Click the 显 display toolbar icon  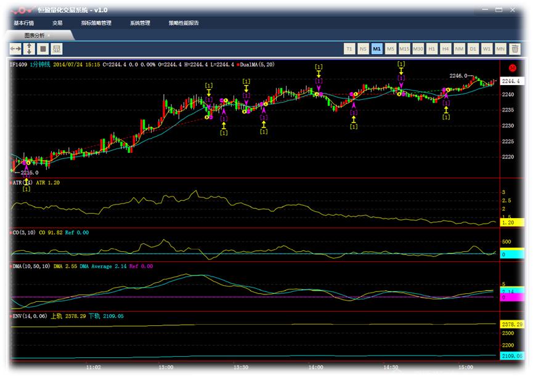point(57,49)
